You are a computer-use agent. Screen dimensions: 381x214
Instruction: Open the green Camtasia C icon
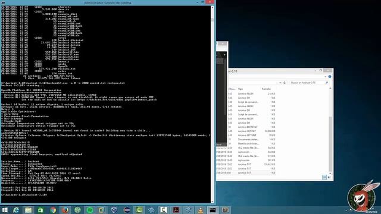point(139,210)
